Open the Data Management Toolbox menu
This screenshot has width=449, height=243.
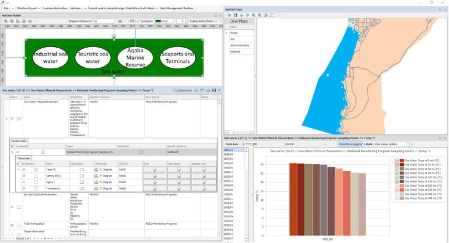[x=177, y=9]
